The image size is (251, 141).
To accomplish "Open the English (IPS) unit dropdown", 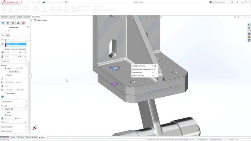I will [x=15, y=109].
